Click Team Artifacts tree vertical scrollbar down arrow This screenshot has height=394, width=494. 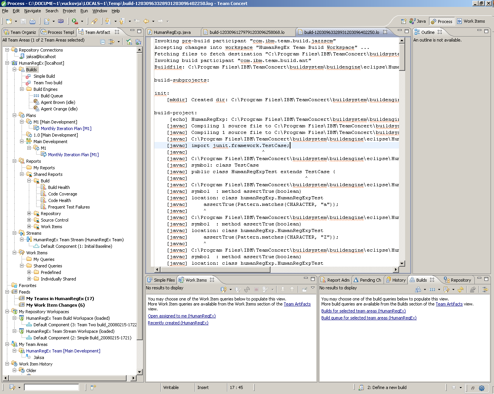(x=140, y=372)
